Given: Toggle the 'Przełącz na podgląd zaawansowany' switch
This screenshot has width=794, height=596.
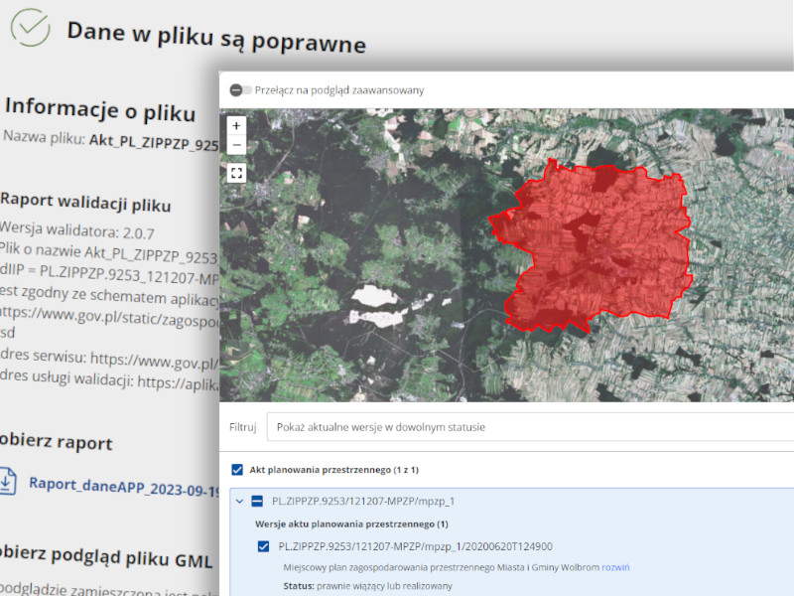Looking at the screenshot, I should [240, 90].
